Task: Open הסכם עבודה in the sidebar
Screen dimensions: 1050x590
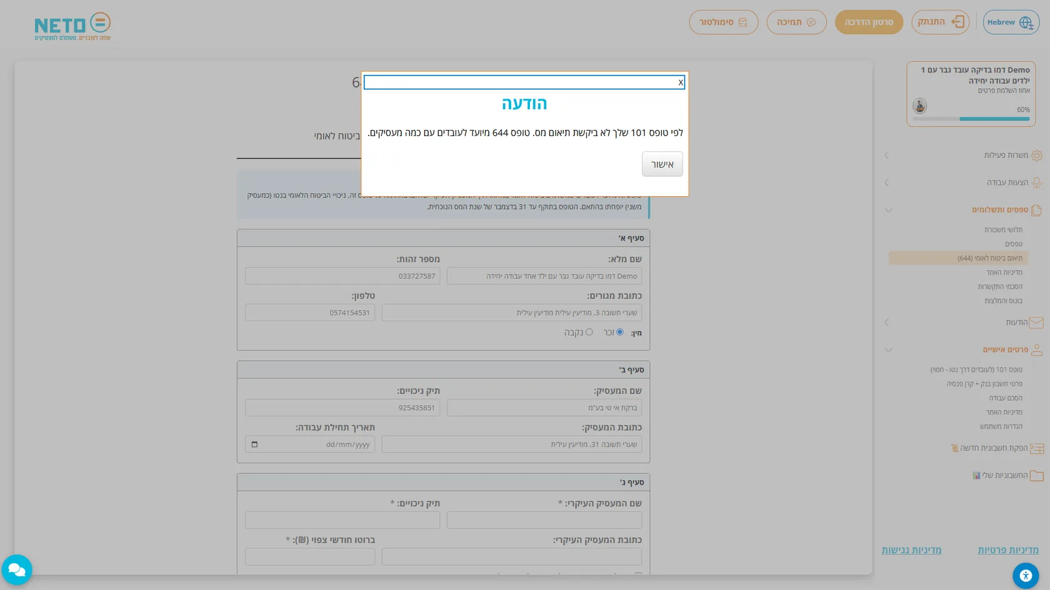Action: pyautogui.click(x=1006, y=398)
